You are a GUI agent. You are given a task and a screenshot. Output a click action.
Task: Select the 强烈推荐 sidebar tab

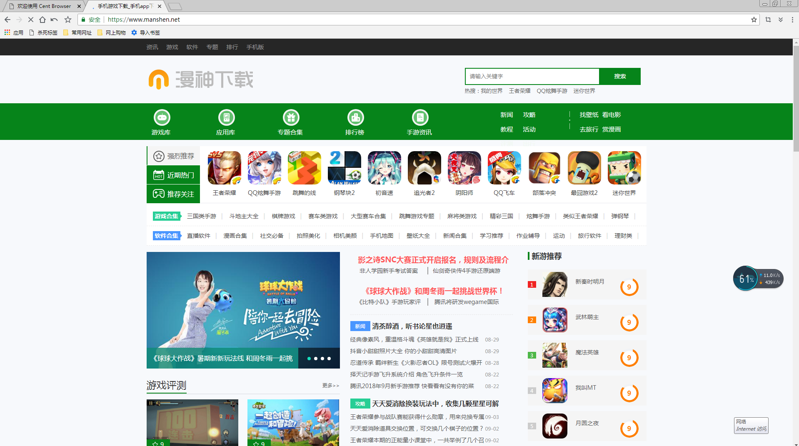(x=174, y=156)
